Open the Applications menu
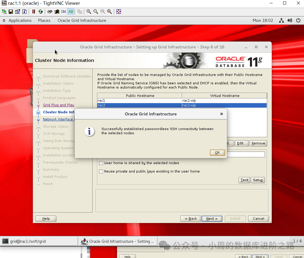The image size is (304, 258). pos(20,20)
